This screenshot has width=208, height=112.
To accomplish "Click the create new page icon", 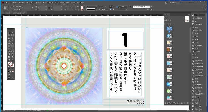I will click(x=185, y=103).
